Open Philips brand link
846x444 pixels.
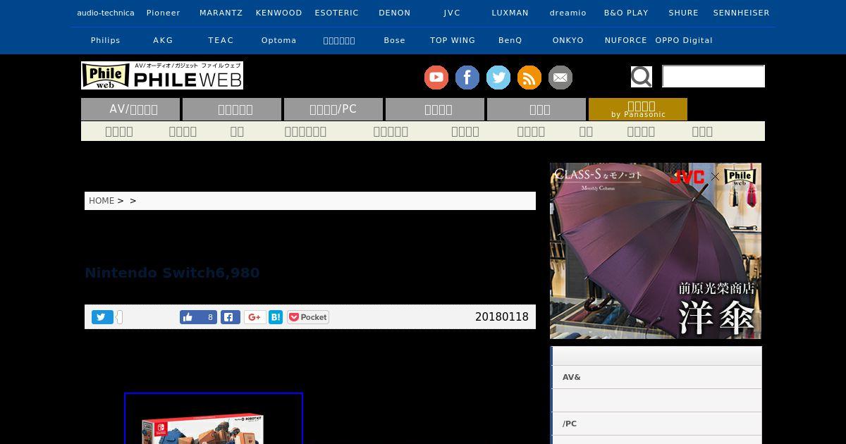(x=106, y=40)
